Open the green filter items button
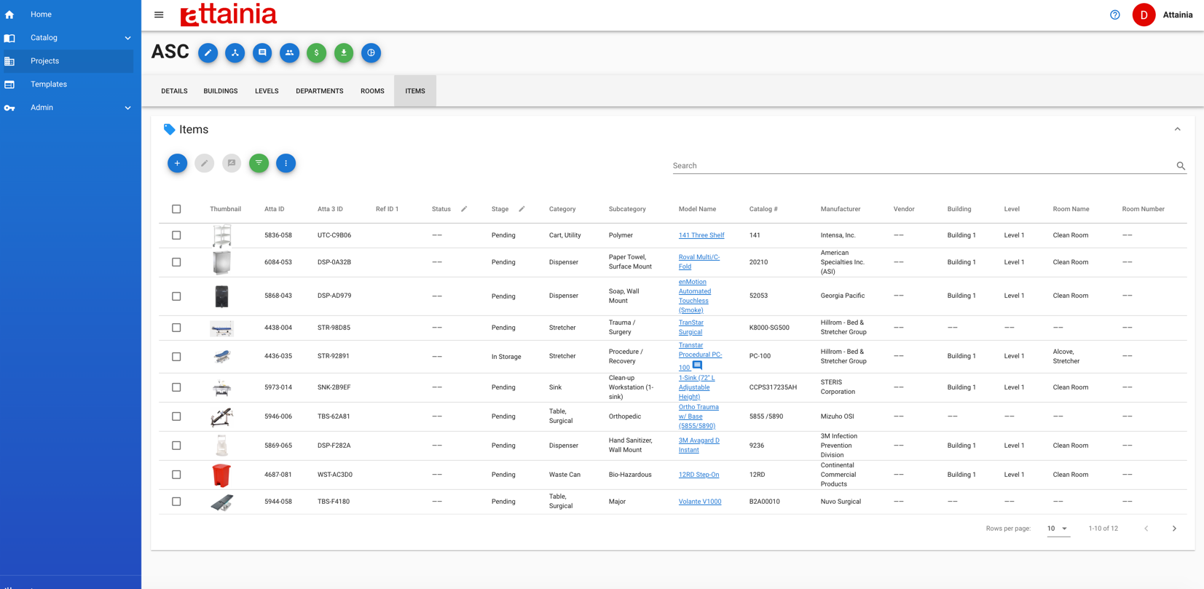1204x589 pixels. 259,163
